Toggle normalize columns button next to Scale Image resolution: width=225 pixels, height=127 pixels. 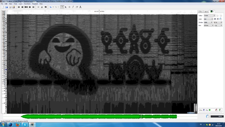[x=215, y=19]
